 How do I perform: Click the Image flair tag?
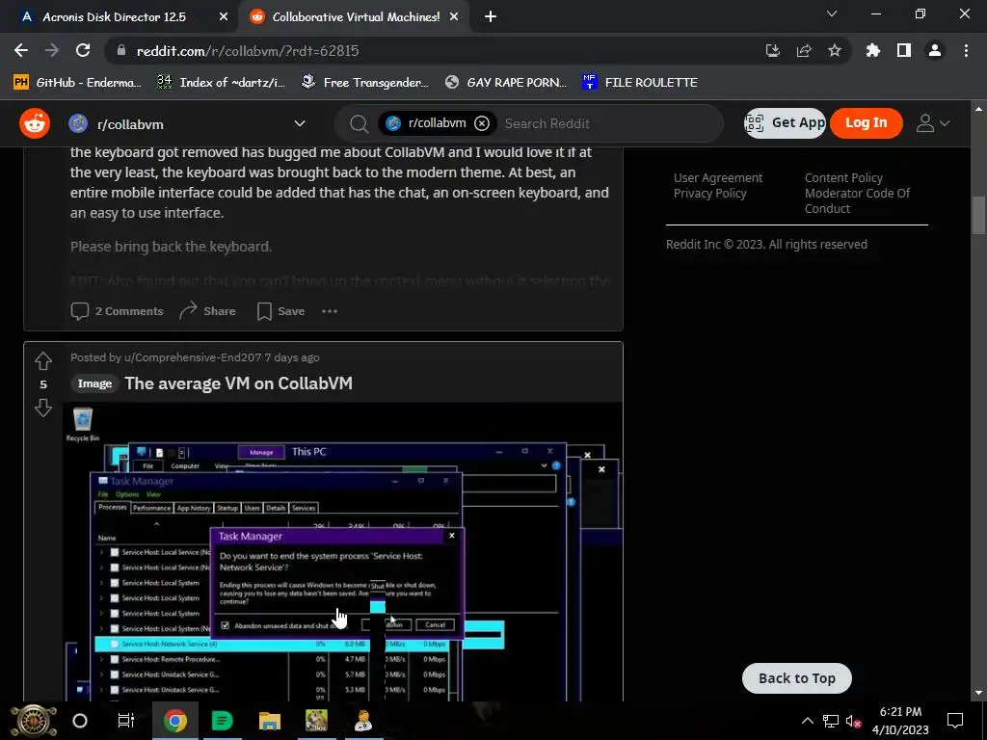[x=94, y=383]
